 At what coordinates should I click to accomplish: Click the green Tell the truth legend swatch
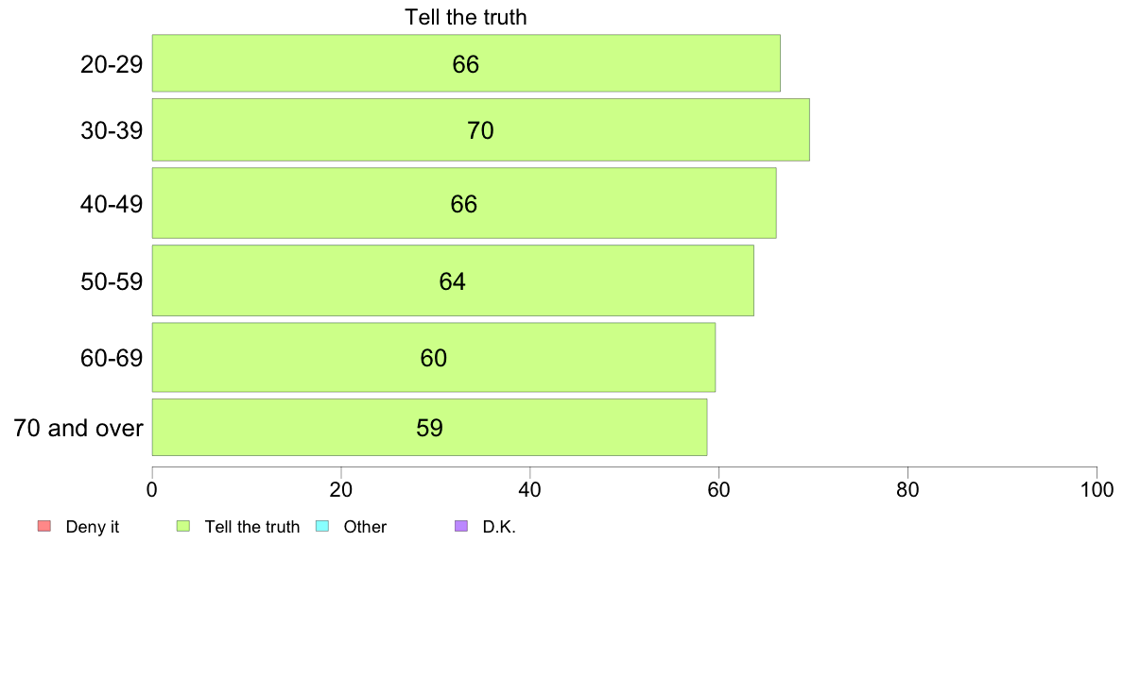point(183,526)
